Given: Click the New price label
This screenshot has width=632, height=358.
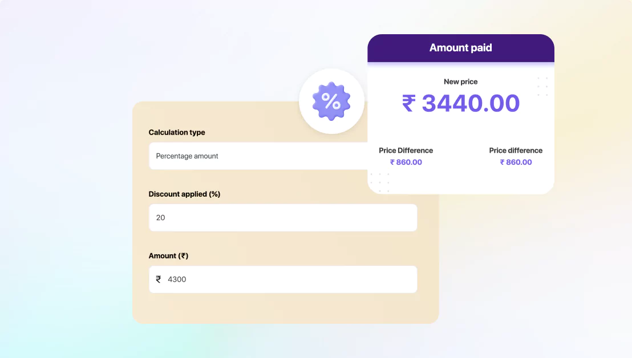Looking at the screenshot, I should click(461, 82).
